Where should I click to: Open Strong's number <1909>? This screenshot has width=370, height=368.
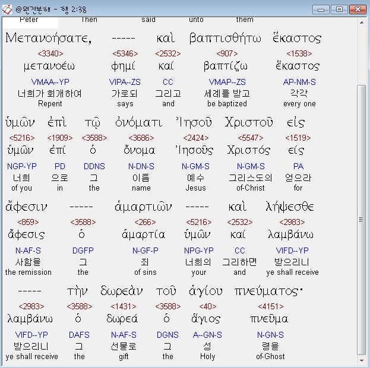coord(60,138)
